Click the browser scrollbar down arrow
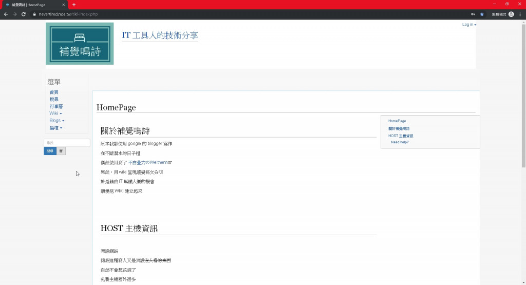The height and width of the screenshot is (285, 526). point(523,282)
